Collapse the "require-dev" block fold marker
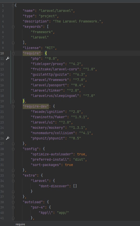 (13, 107)
